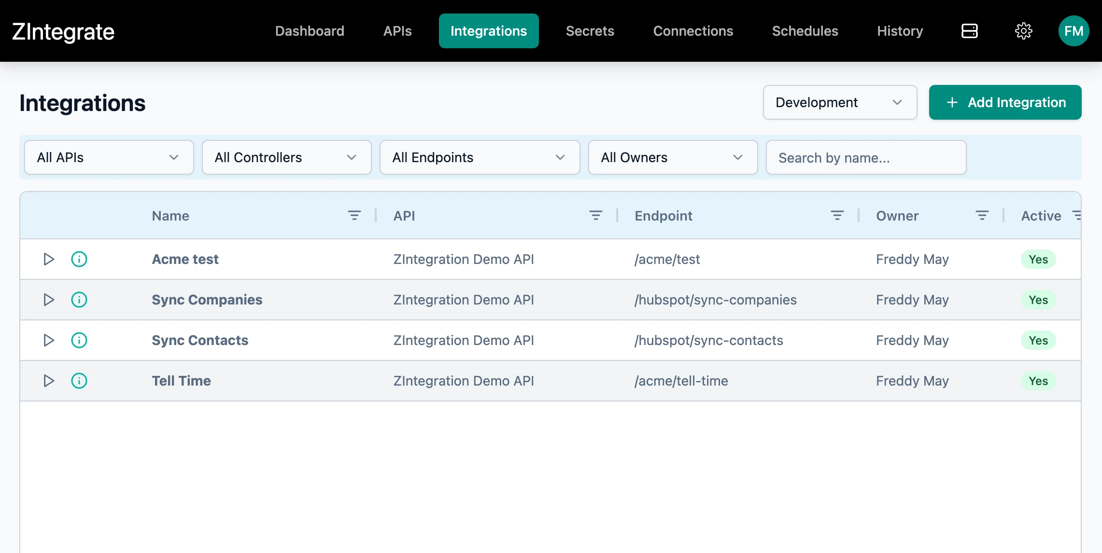Open the Sync Companies integration
This screenshot has height=553, width=1102.
207,300
